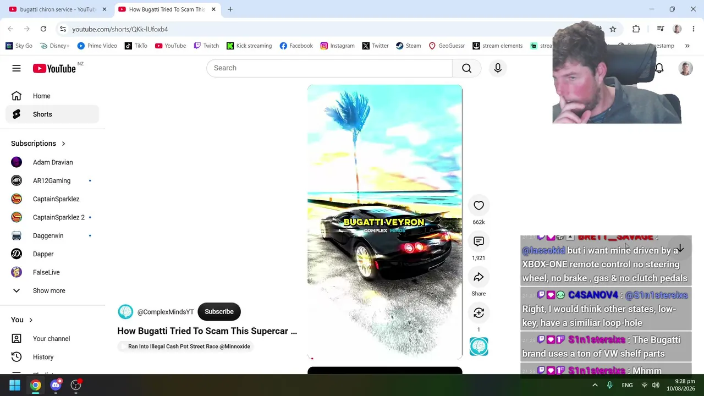Open the ENG language switcher

pos(627,385)
